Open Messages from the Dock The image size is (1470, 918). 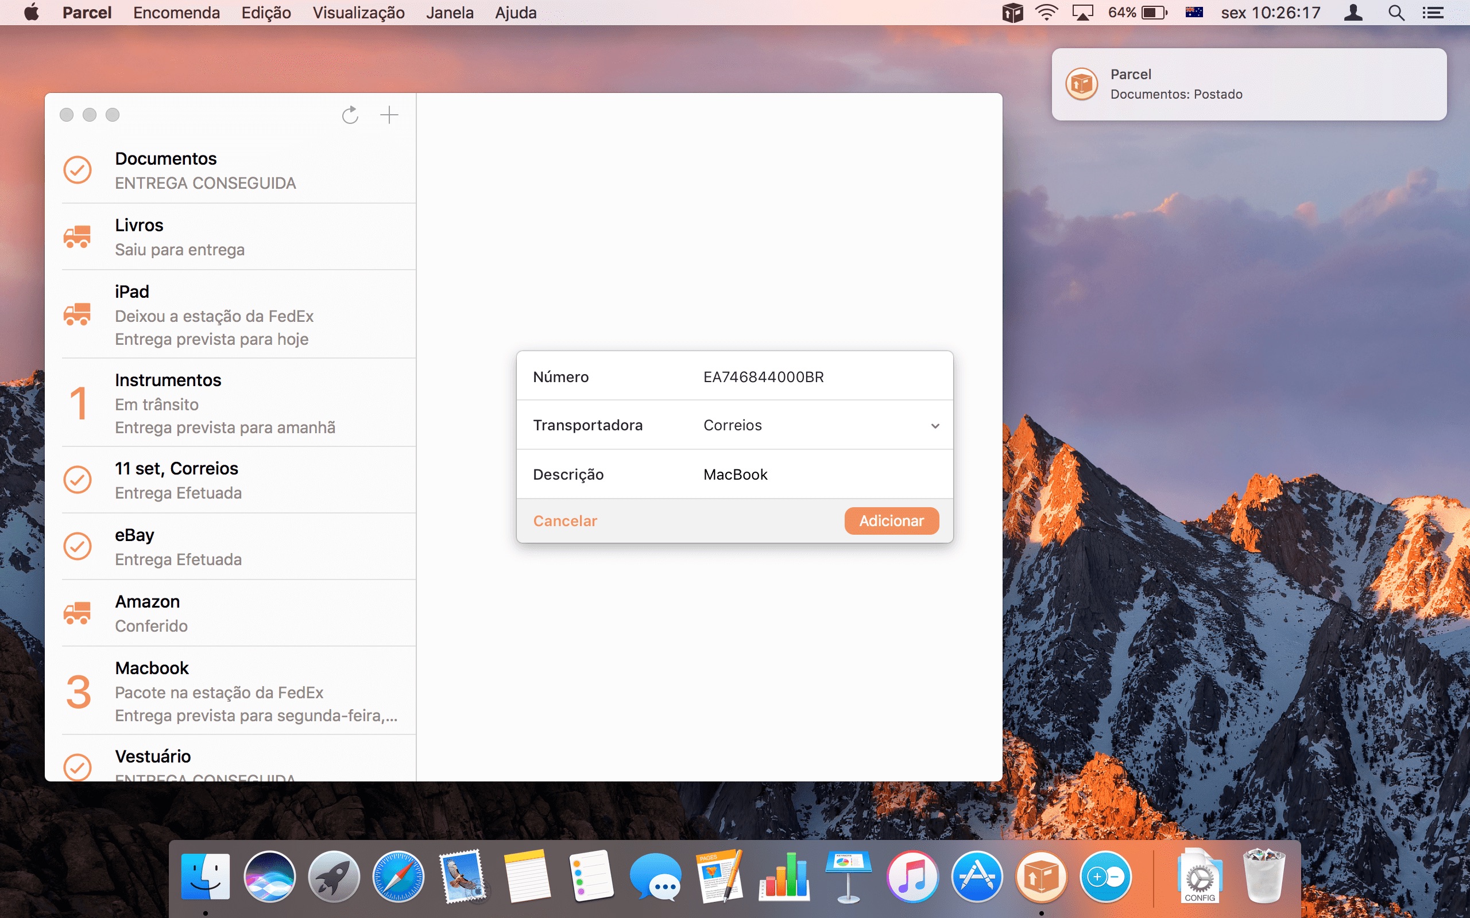pos(656,877)
